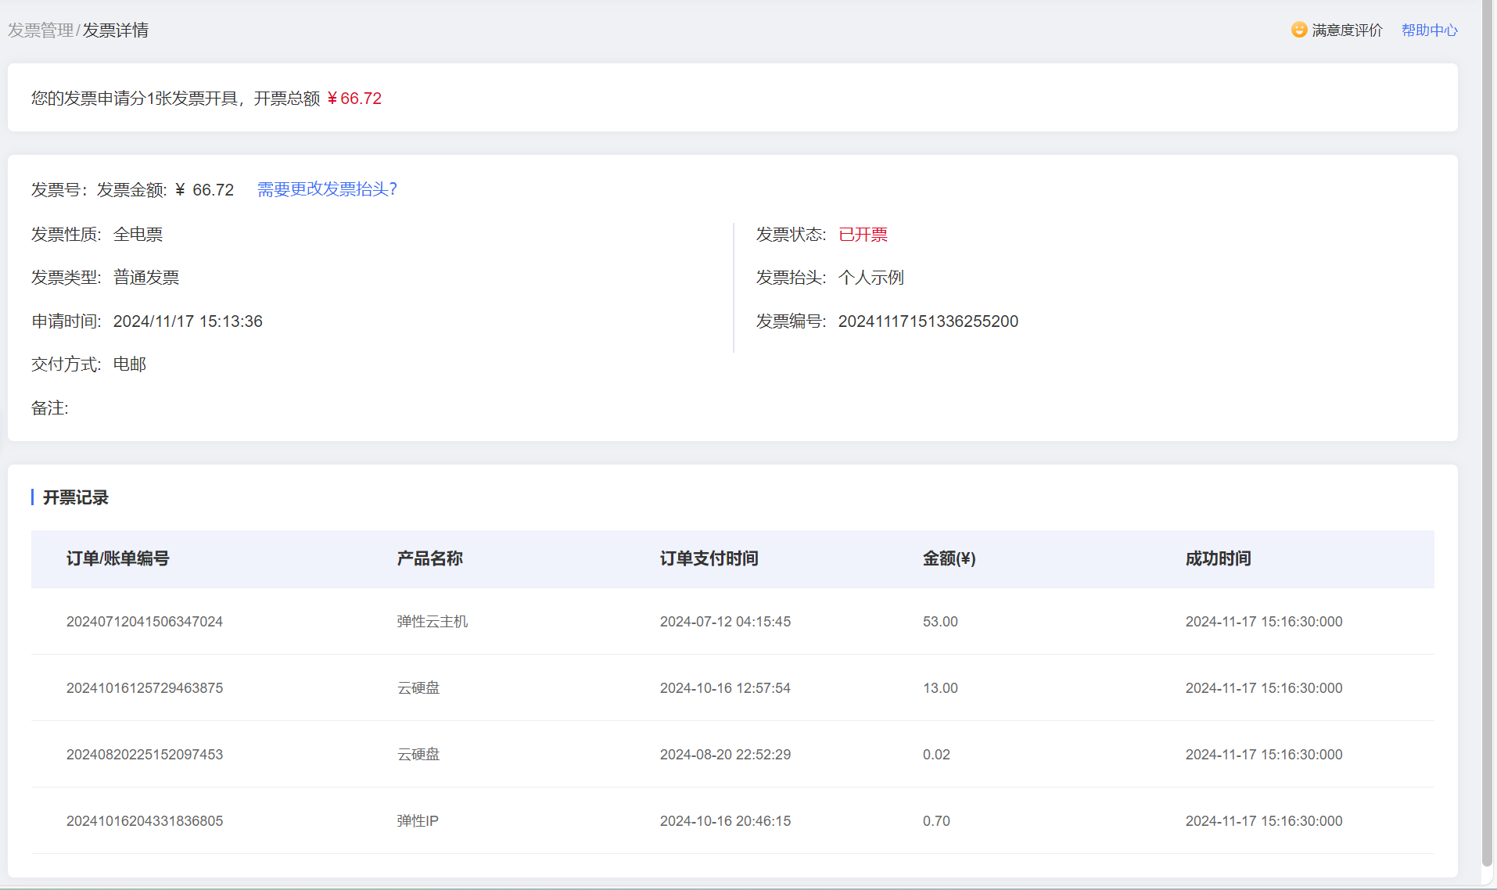This screenshot has height=890, width=1497.
Task: Click the red total amount ¥66.72
Action: [354, 99]
